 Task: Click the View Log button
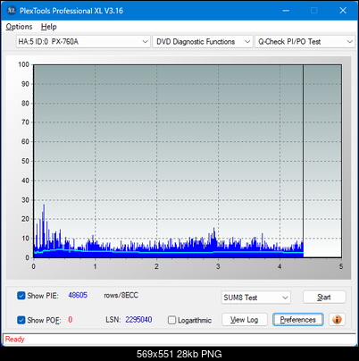[245, 320]
